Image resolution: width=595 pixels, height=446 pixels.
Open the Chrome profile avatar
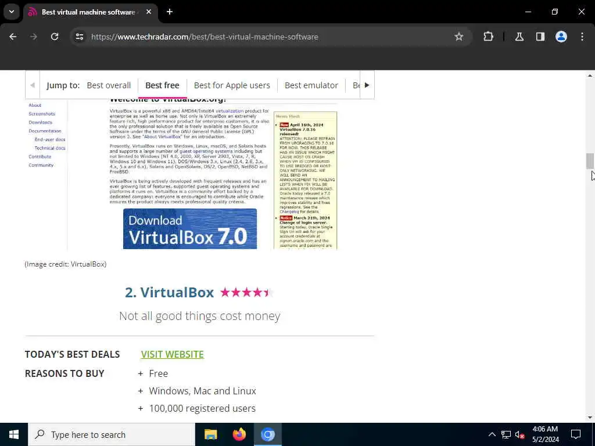[x=561, y=37]
